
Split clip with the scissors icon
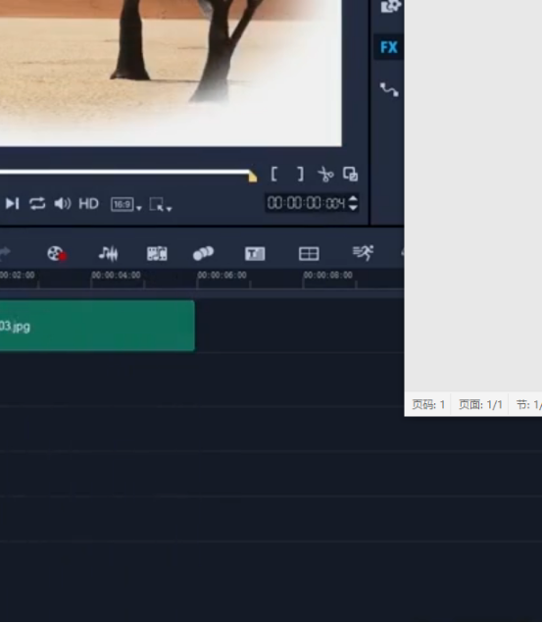pos(325,174)
